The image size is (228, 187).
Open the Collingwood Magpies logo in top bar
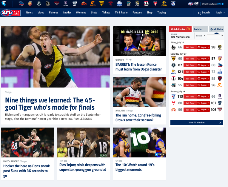[48, 4]
